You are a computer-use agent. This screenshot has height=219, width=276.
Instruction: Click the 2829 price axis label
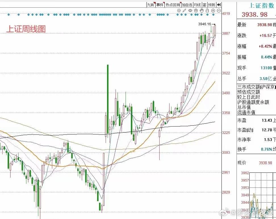coord(226,192)
